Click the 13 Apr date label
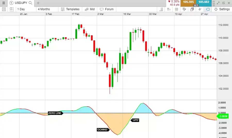Screen dimensions: 232x138 click(179, 14)
